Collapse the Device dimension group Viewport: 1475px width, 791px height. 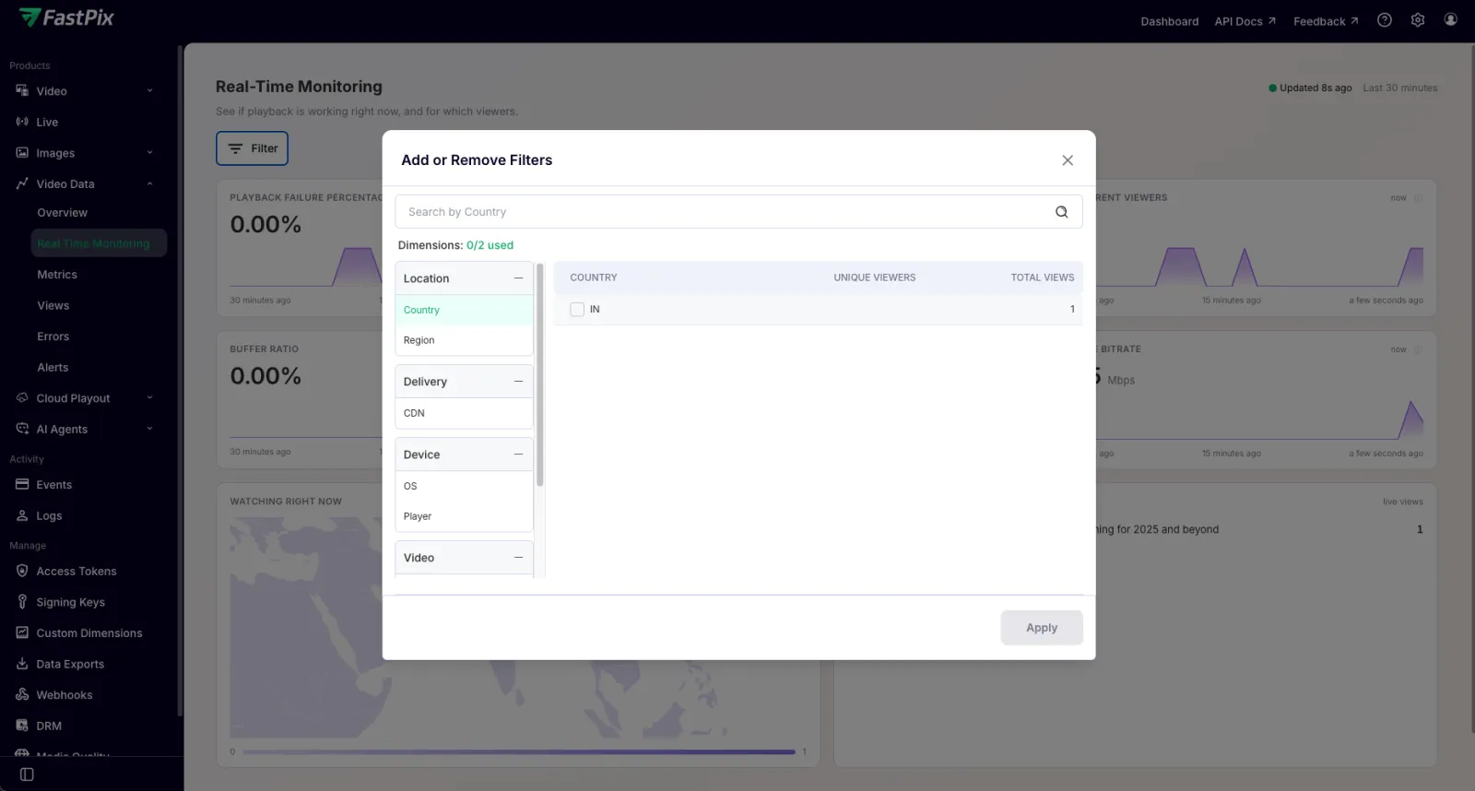click(x=518, y=455)
